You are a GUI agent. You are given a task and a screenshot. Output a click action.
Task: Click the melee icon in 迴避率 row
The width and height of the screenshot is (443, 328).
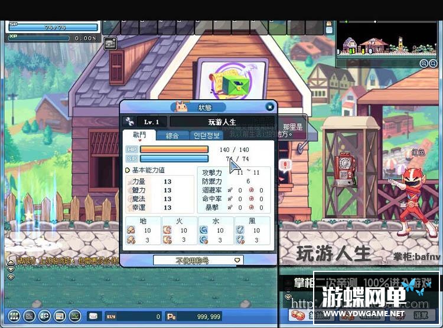pyautogui.click(x=230, y=190)
